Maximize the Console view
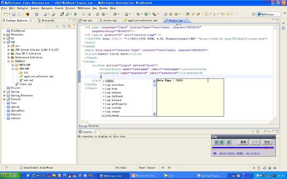287x179 pixels. coord(277,131)
